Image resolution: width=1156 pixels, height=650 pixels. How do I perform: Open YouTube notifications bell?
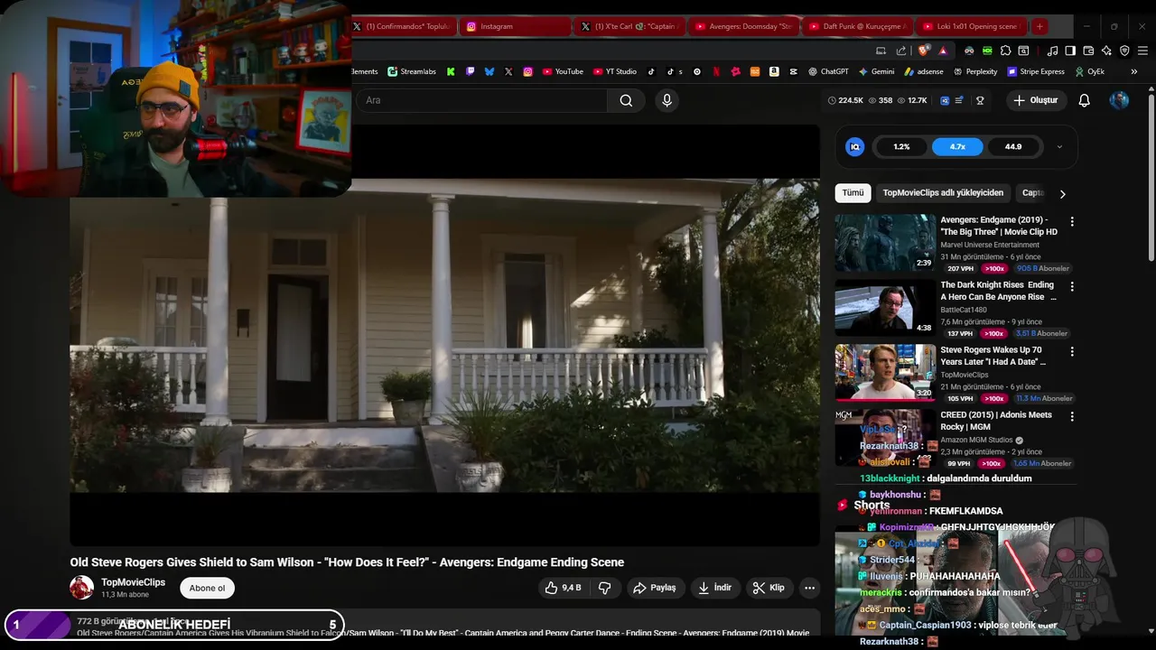1085,100
